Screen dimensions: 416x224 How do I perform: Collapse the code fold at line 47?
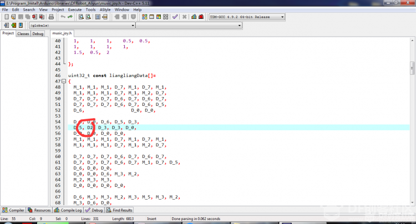point(64,82)
